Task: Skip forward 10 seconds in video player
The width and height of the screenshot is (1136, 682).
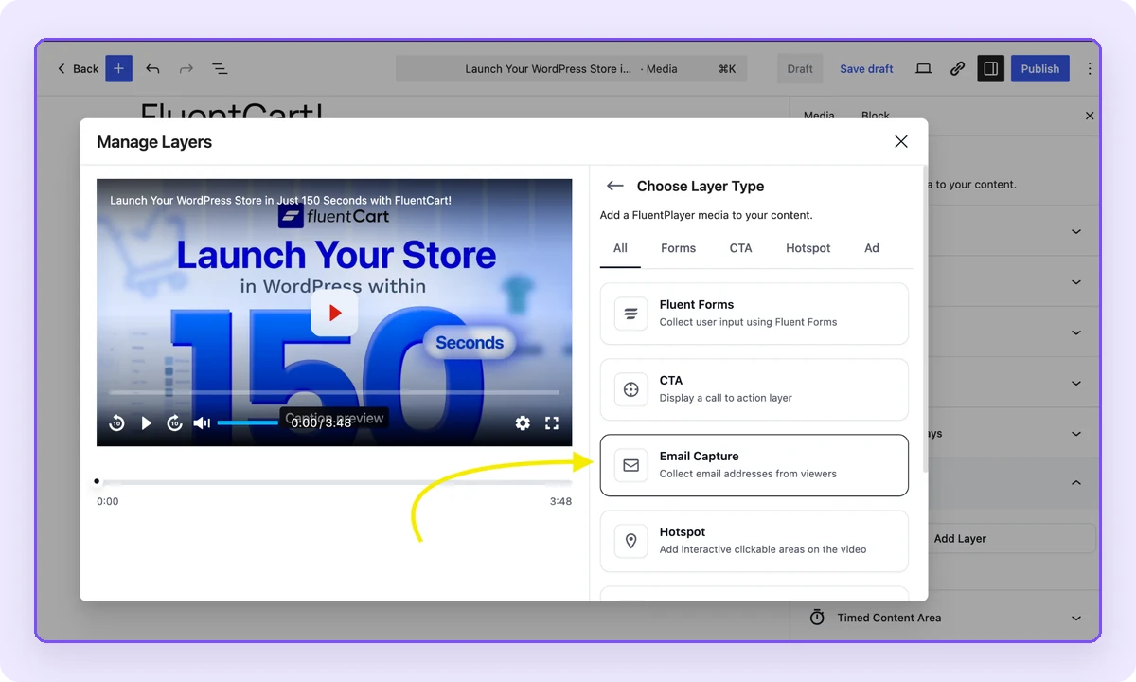Action: (x=174, y=423)
